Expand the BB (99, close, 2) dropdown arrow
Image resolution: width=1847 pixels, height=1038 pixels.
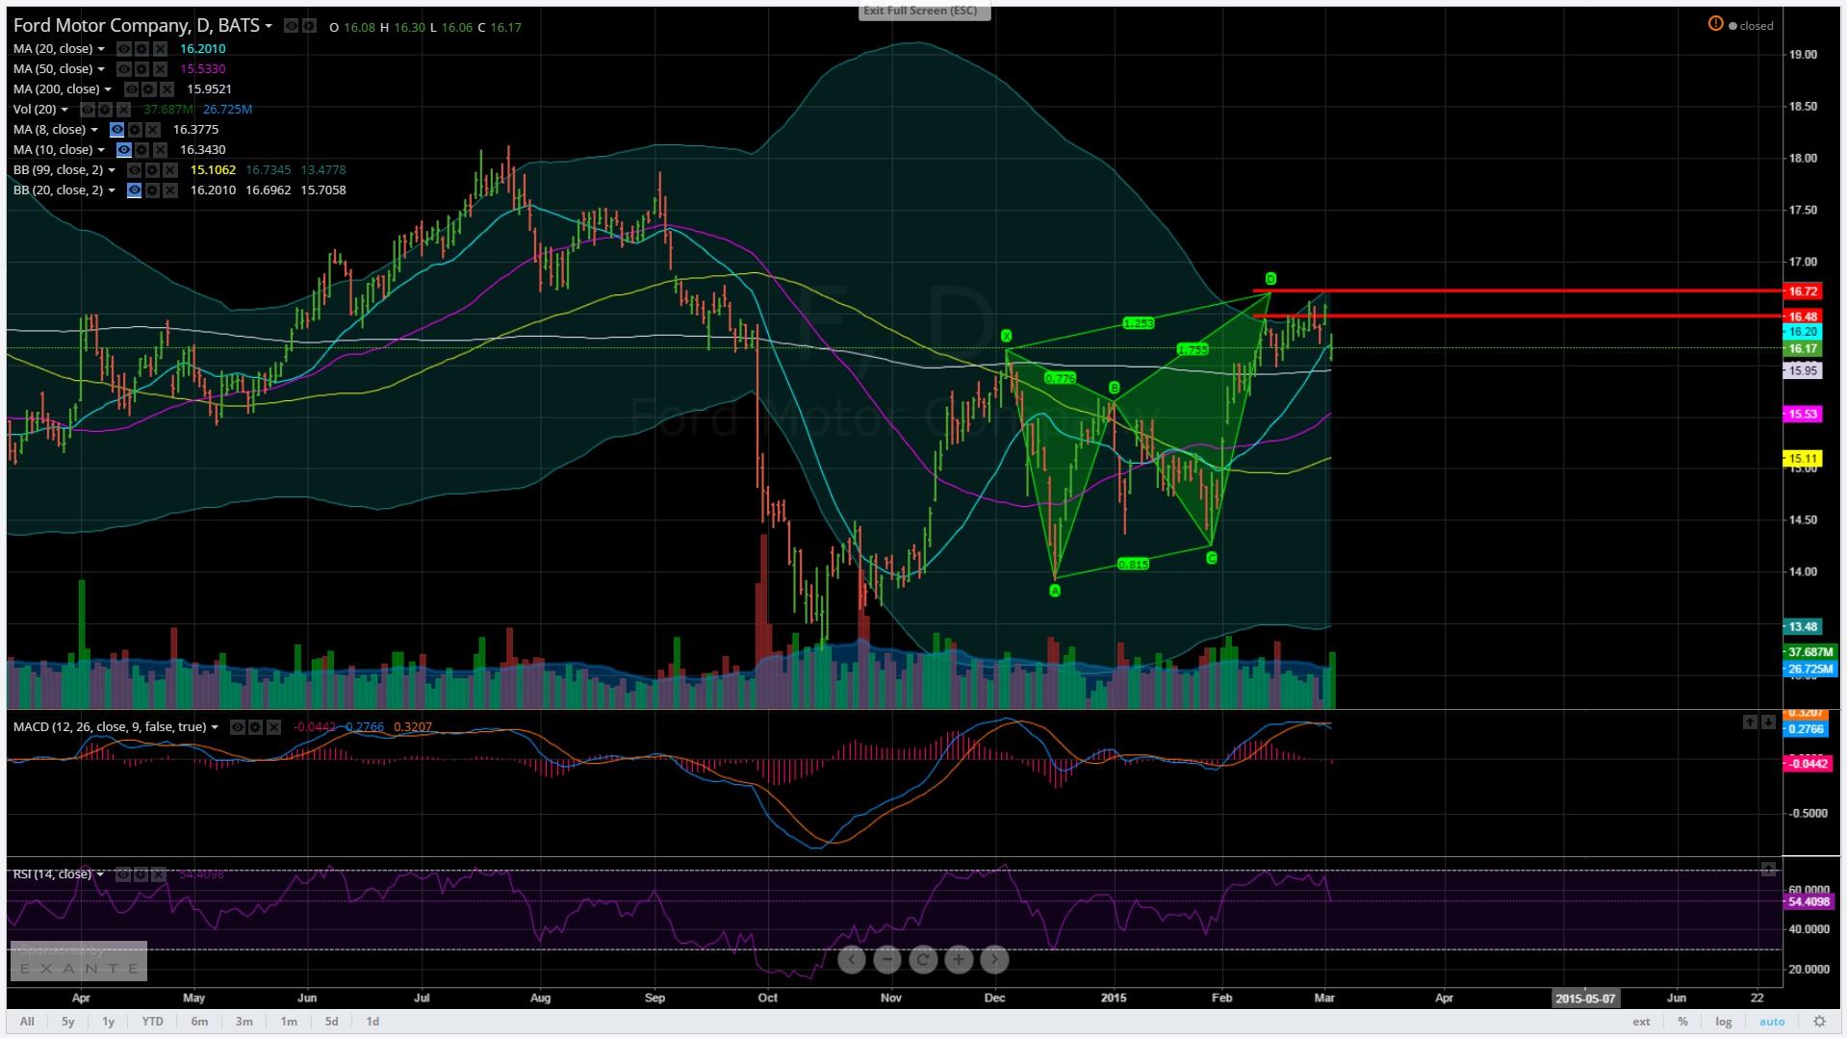click(x=112, y=170)
